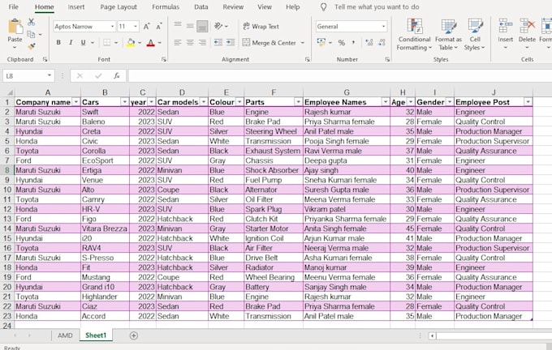This screenshot has width=552, height=350.
Task: Center text horizontally
Action: click(190, 42)
